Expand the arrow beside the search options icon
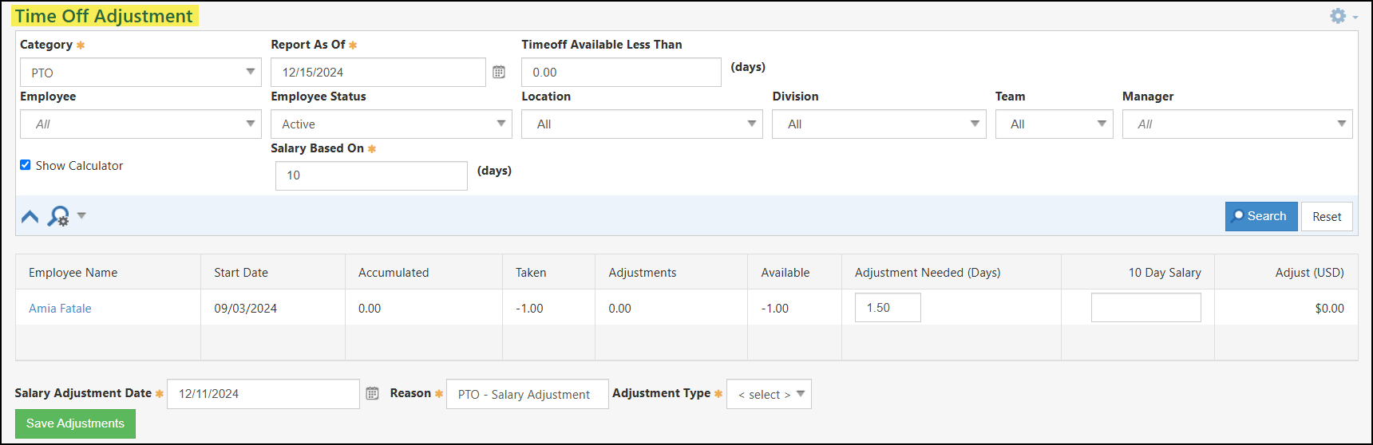The width and height of the screenshot is (1373, 445). pyautogui.click(x=81, y=215)
